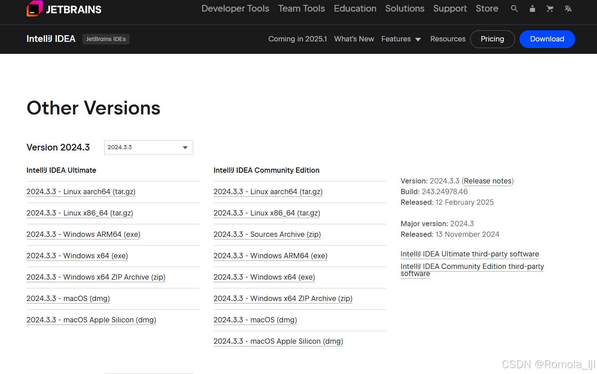Image resolution: width=597 pixels, height=374 pixels.
Task: Download Ultimate 2024.3.3 Linux x86_64 tar.gz
Action: point(80,213)
